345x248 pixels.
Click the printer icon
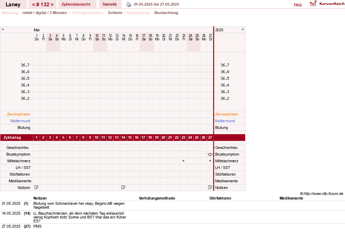tap(129, 4)
